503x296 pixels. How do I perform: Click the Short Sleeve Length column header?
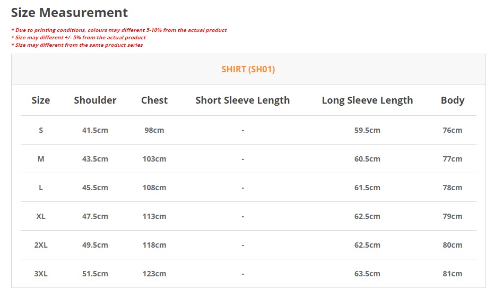pos(242,100)
